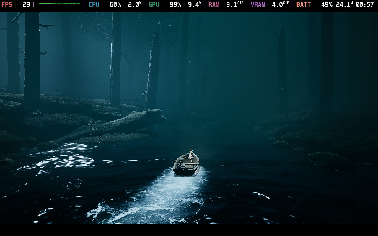Click the blue CPU label

(x=94, y=5)
